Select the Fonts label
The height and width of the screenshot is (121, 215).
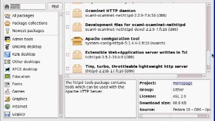pyautogui.click(x=17, y=84)
